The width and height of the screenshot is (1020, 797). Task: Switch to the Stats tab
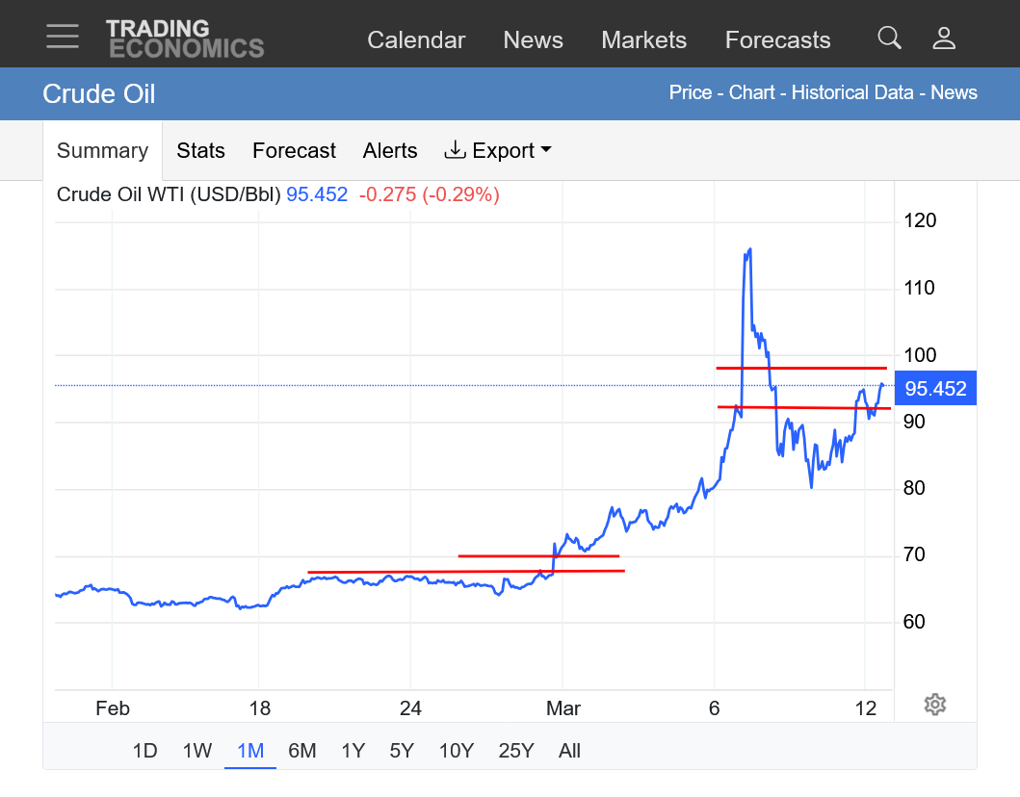(x=200, y=151)
